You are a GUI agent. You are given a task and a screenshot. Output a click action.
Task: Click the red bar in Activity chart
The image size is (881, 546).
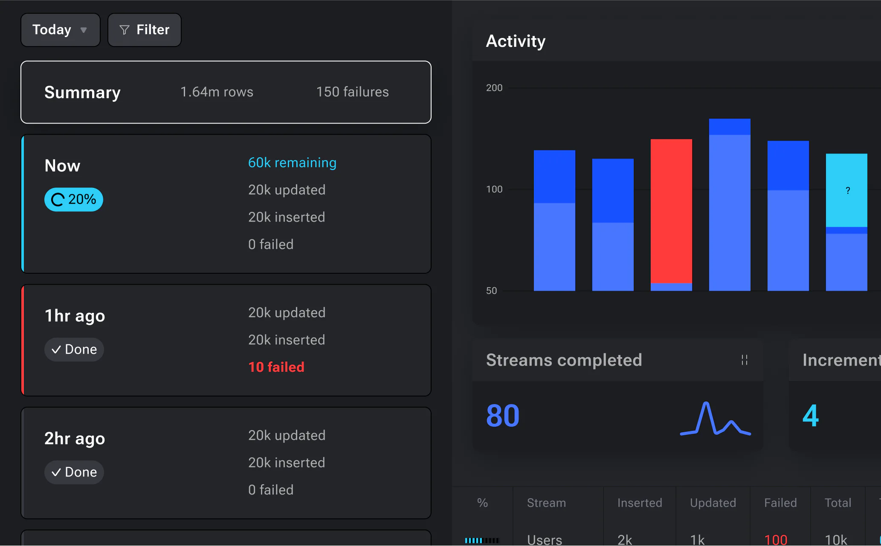[671, 211]
